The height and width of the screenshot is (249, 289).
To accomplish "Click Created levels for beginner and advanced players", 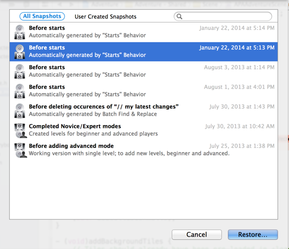I will tap(93, 134).
